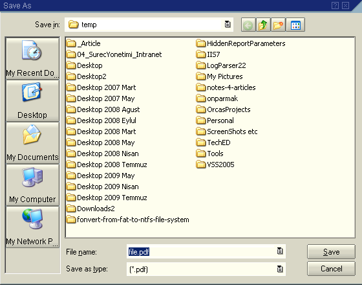Image resolution: width=362 pixels, height=285 pixels.
Task: Expand the Save as type dropdown
Action: (x=280, y=269)
